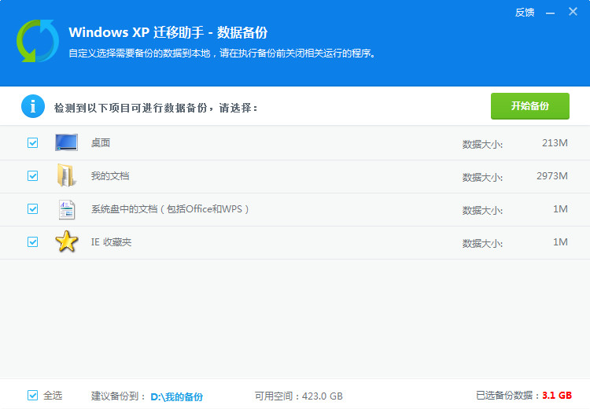The height and width of the screenshot is (409, 590).
Task: Select the 桌面 row label
Action: click(x=101, y=143)
